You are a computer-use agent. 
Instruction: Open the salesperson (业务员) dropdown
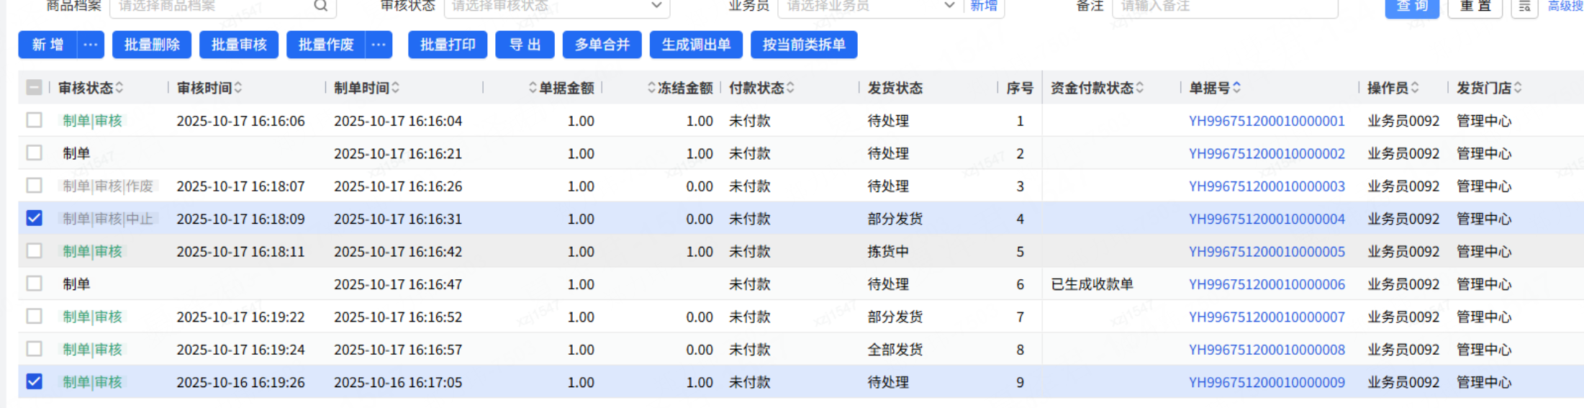(871, 6)
